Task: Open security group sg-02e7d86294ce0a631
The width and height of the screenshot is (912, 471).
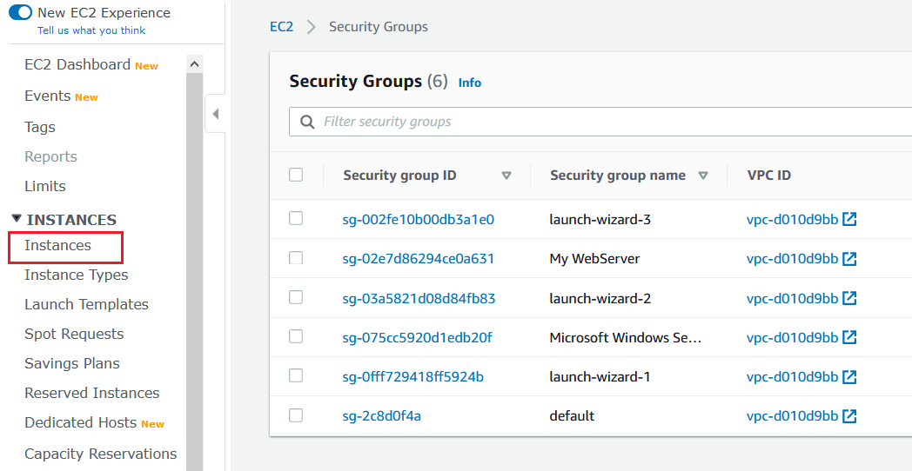Action: (x=419, y=259)
